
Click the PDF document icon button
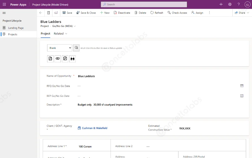tap(50, 59)
